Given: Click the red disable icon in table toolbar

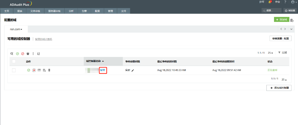Looking at the screenshot, I should click(x=23, y=54).
